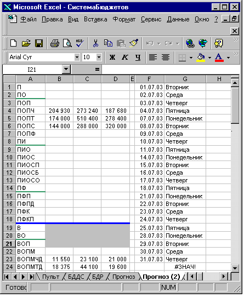
Task: Save the workbook using the floppy disk icon
Action: 39,43
